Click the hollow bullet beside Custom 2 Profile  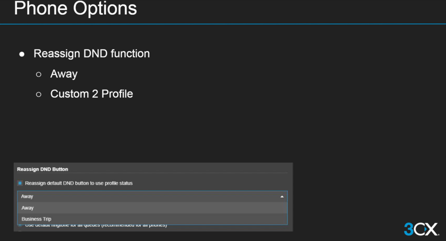[39, 94]
